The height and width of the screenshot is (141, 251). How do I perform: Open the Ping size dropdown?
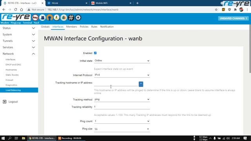point(122,129)
